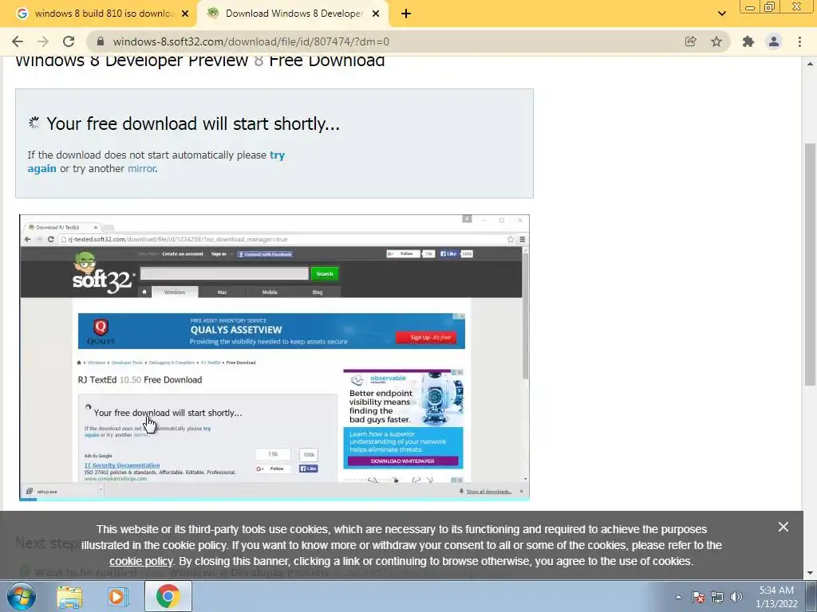The image size is (817, 612).
Task: Click the scrollbar up arrow
Action: point(810,64)
